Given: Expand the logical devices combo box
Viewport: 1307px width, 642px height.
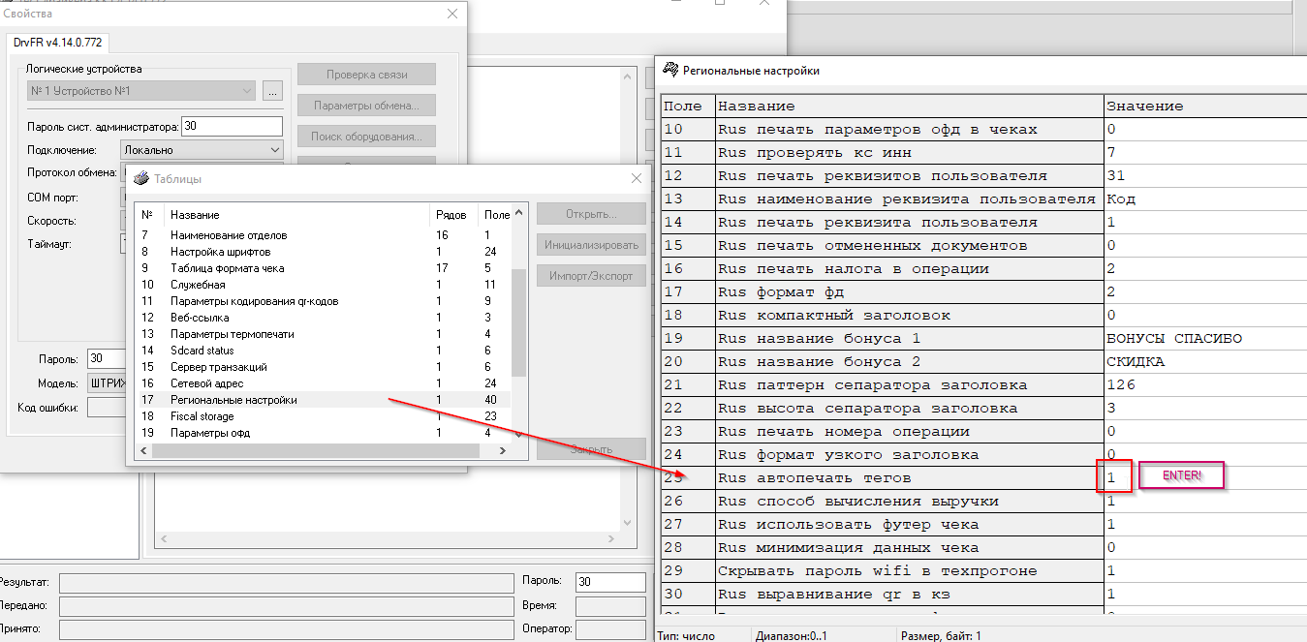Looking at the screenshot, I should (247, 91).
